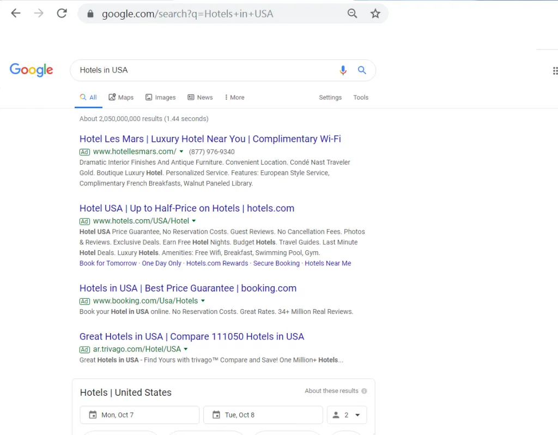Select the All results tab
558x435 pixels.
89,98
